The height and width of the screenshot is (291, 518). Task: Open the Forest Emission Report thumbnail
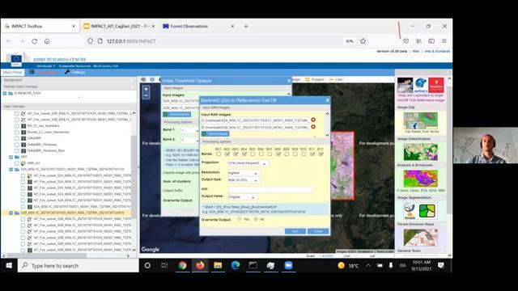tap(421, 237)
